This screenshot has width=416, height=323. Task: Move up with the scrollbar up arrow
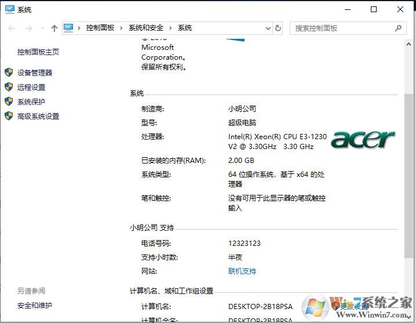click(408, 44)
